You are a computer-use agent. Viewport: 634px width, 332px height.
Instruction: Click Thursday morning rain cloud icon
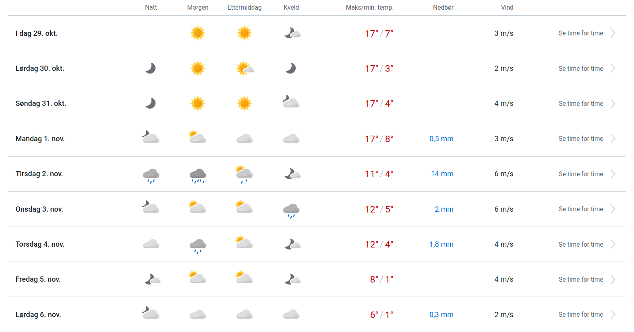point(198,245)
